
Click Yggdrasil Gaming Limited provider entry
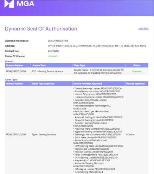click(x=97, y=132)
